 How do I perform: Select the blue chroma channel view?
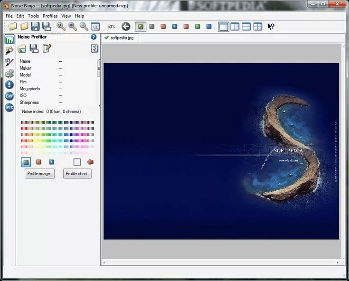point(175,27)
